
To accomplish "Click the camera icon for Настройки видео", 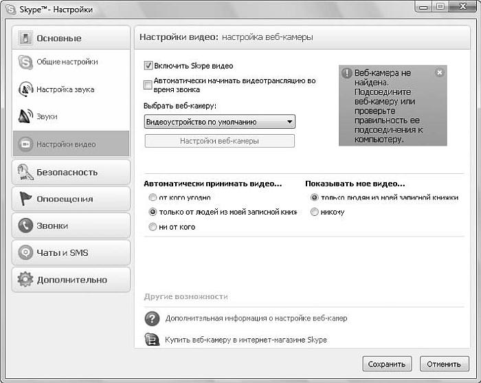I will coord(25,144).
